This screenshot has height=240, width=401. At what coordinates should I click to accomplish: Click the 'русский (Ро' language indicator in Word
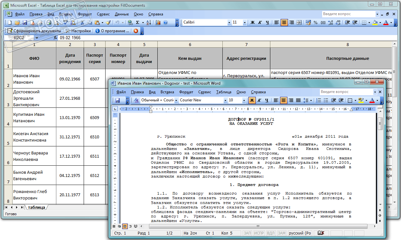click(300, 233)
